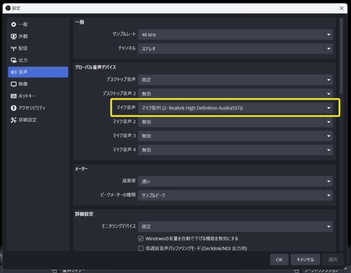Select the 音声 speaker icon
This screenshot has width=351, height=273.
click(14, 72)
